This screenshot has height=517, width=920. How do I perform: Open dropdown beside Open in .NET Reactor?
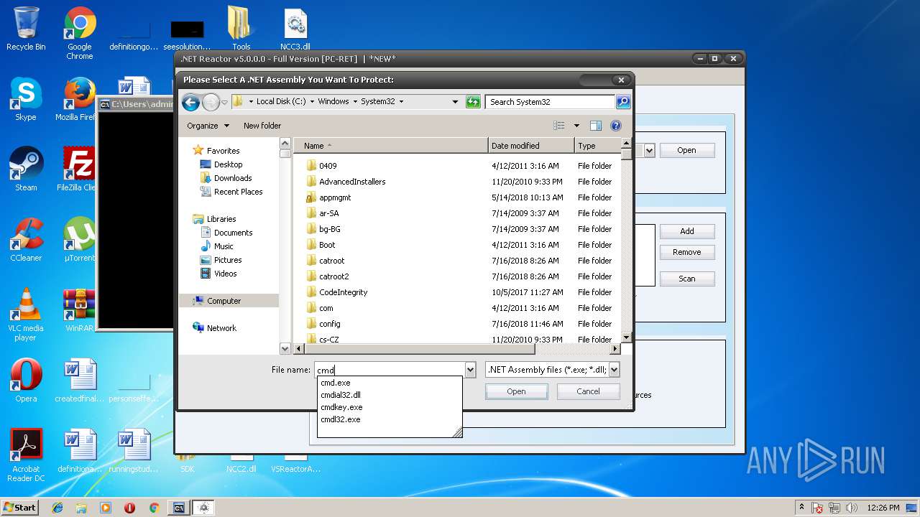point(649,151)
